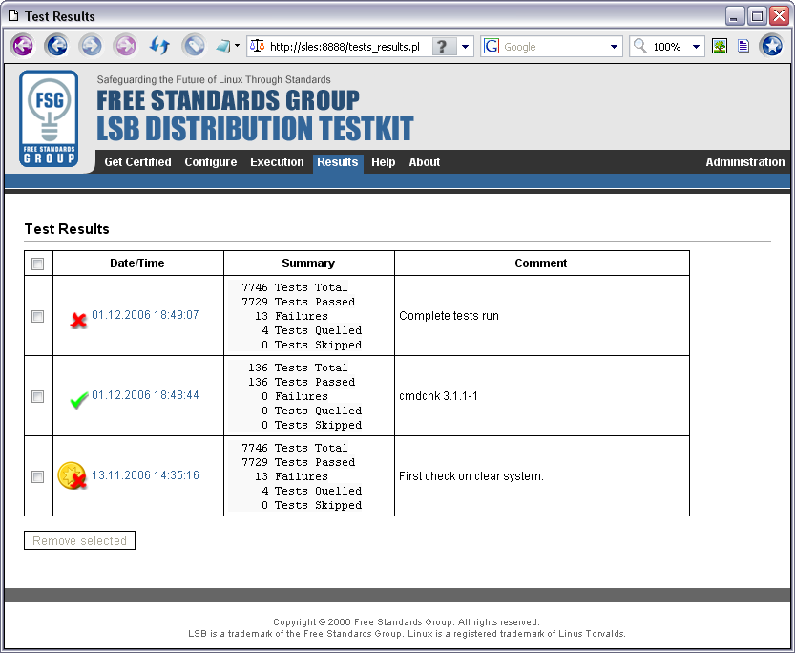Select the Results tab in the navigation bar
Image resolution: width=795 pixels, height=653 pixels.
(338, 162)
